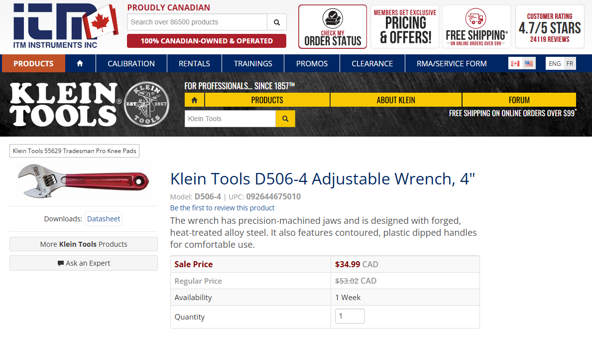Open the 4.7/5 Stars customer rating badge

pos(549,26)
